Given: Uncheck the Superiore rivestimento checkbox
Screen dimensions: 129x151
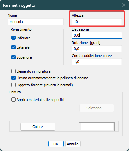Looking at the screenshot, I should (x=13, y=57).
